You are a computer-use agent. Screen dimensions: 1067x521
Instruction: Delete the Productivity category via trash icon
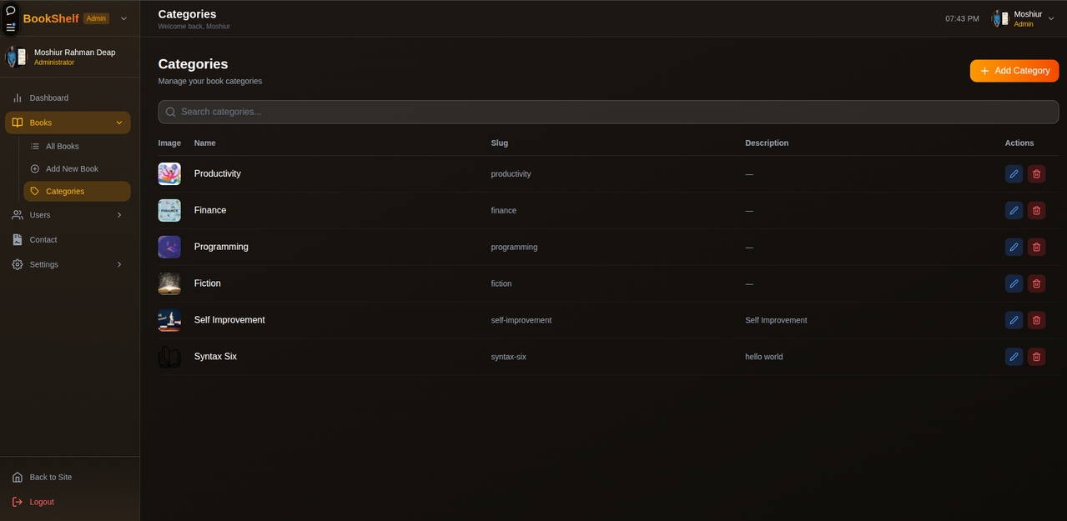pos(1036,173)
